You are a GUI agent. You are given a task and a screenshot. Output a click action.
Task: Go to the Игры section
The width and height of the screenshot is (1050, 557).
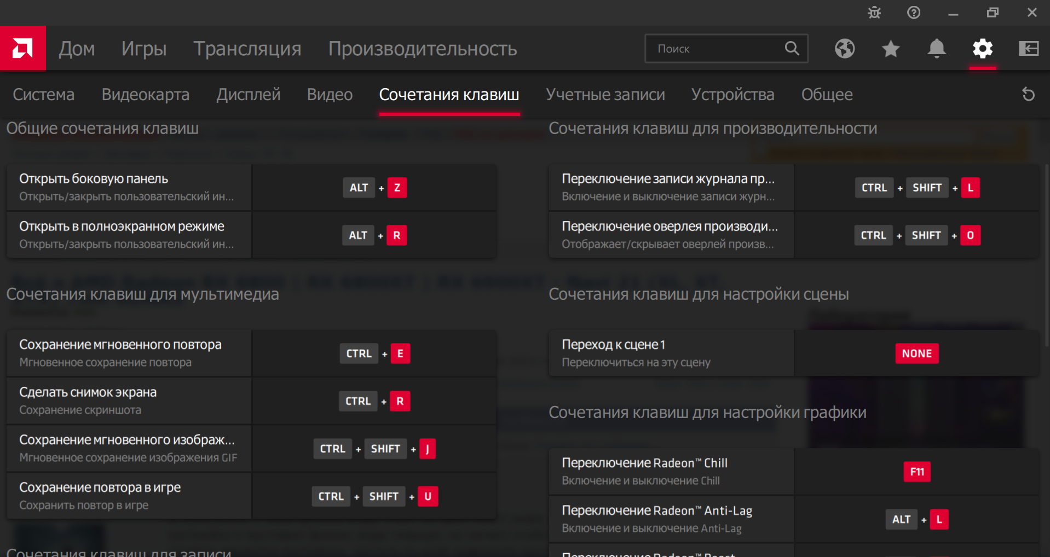pos(144,49)
